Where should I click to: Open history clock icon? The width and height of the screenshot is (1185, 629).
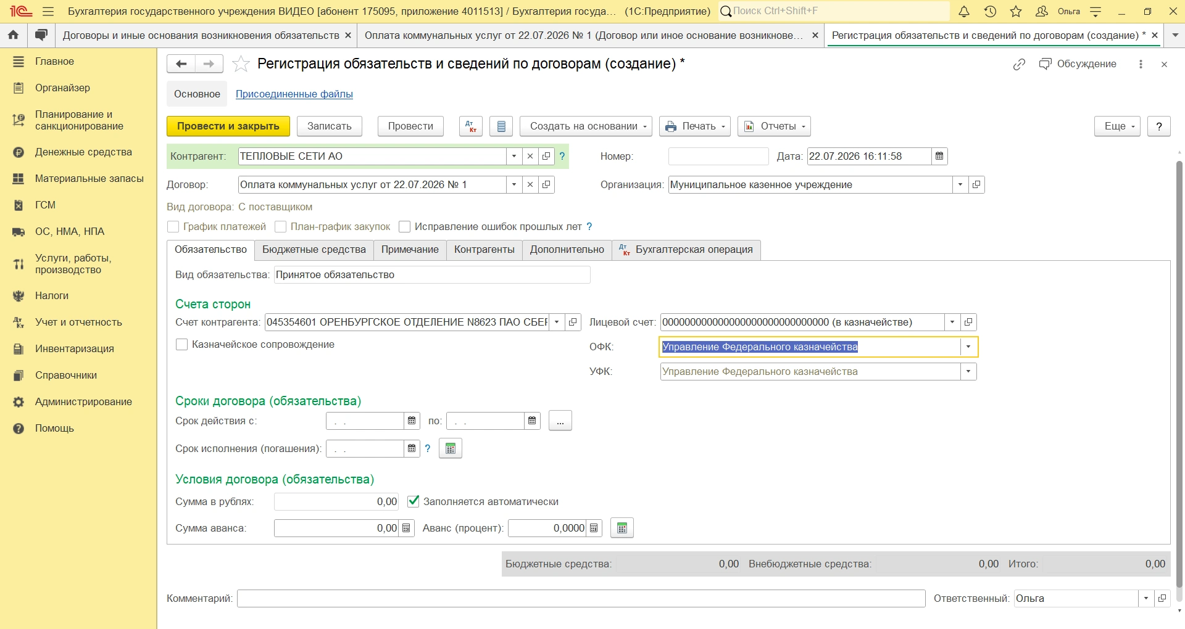point(990,11)
